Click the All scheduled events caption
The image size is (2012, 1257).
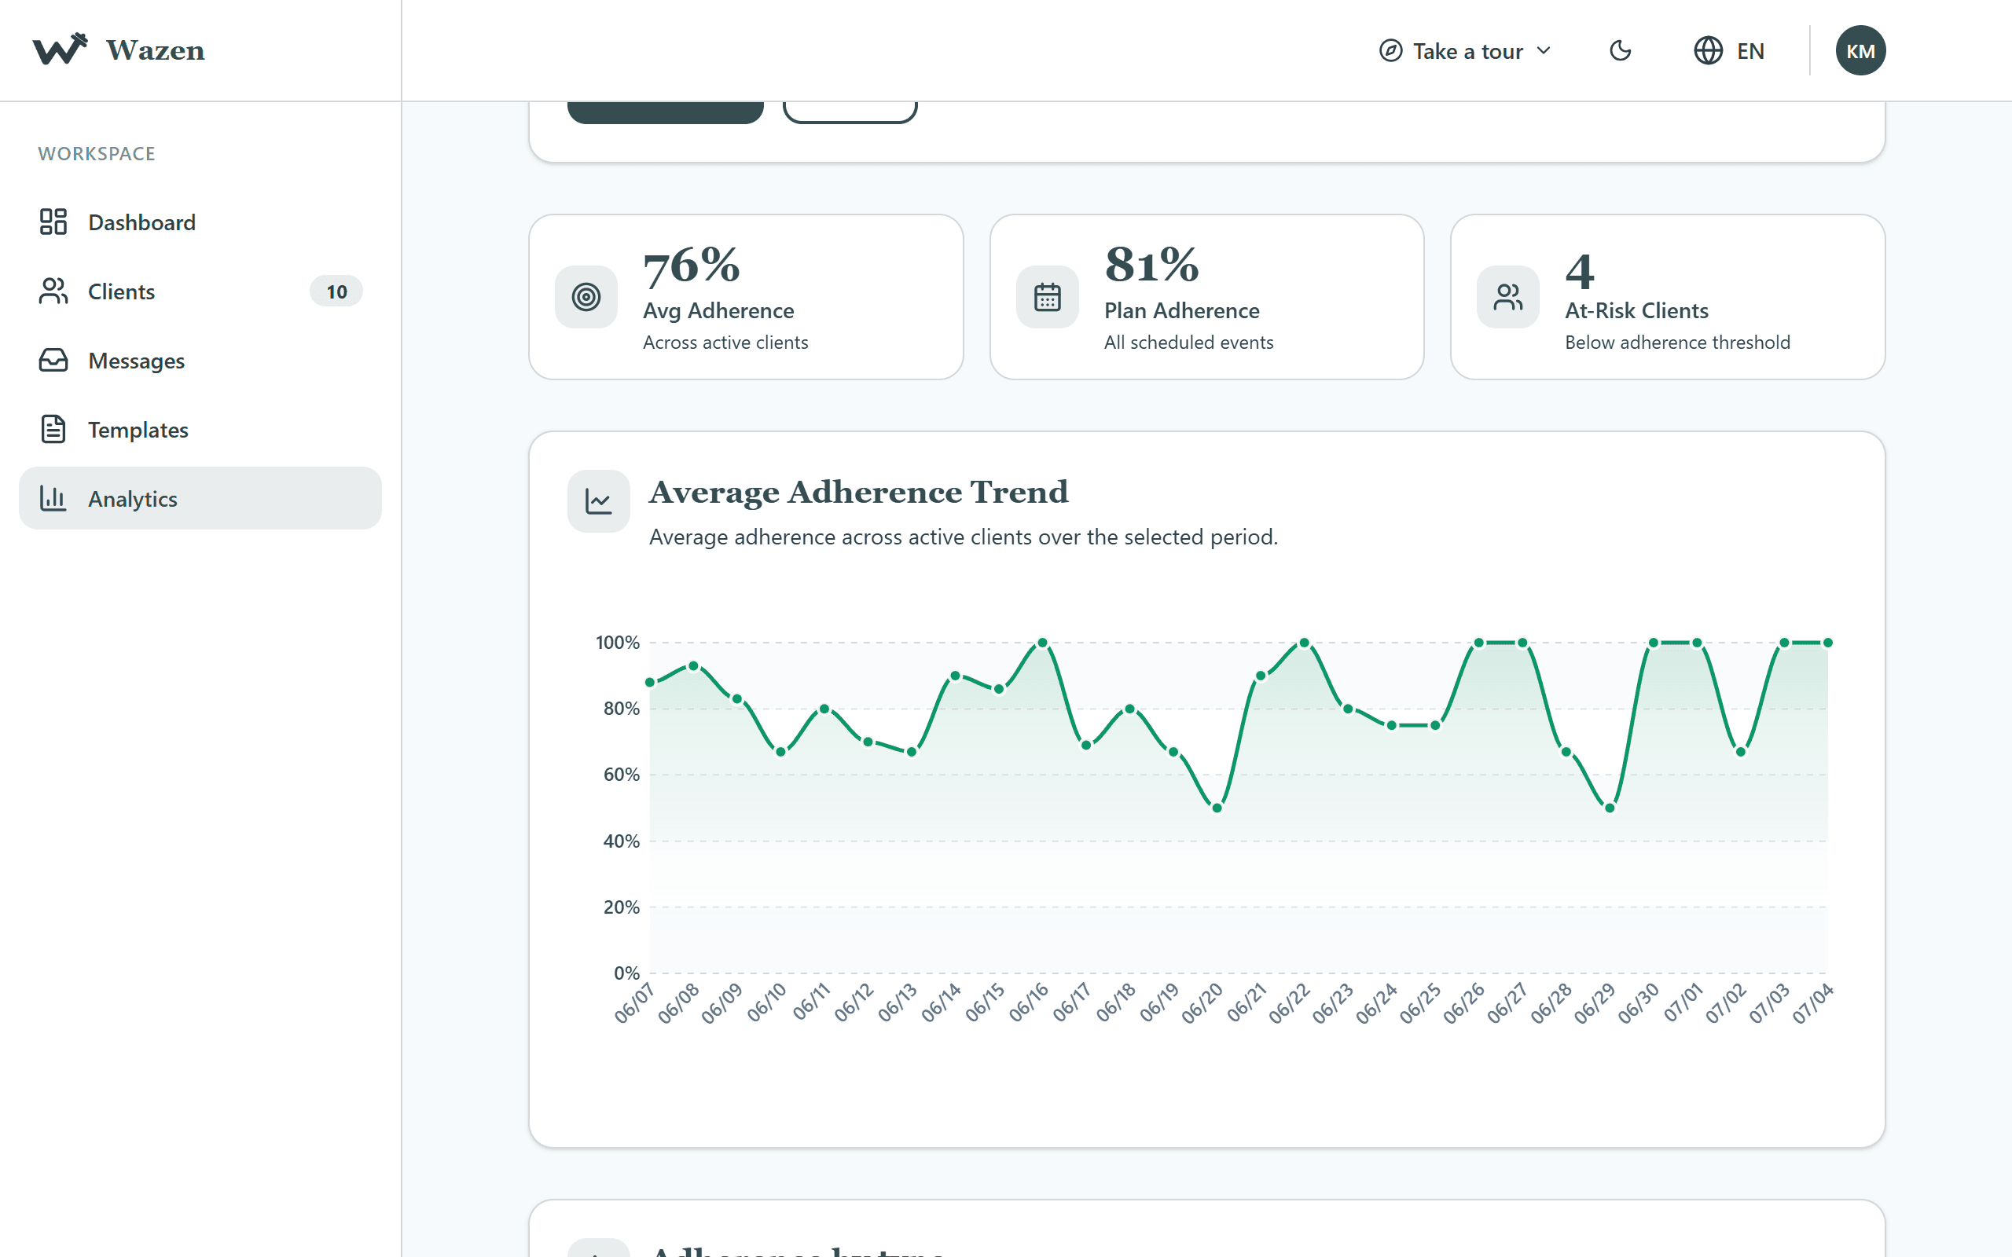point(1188,343)
